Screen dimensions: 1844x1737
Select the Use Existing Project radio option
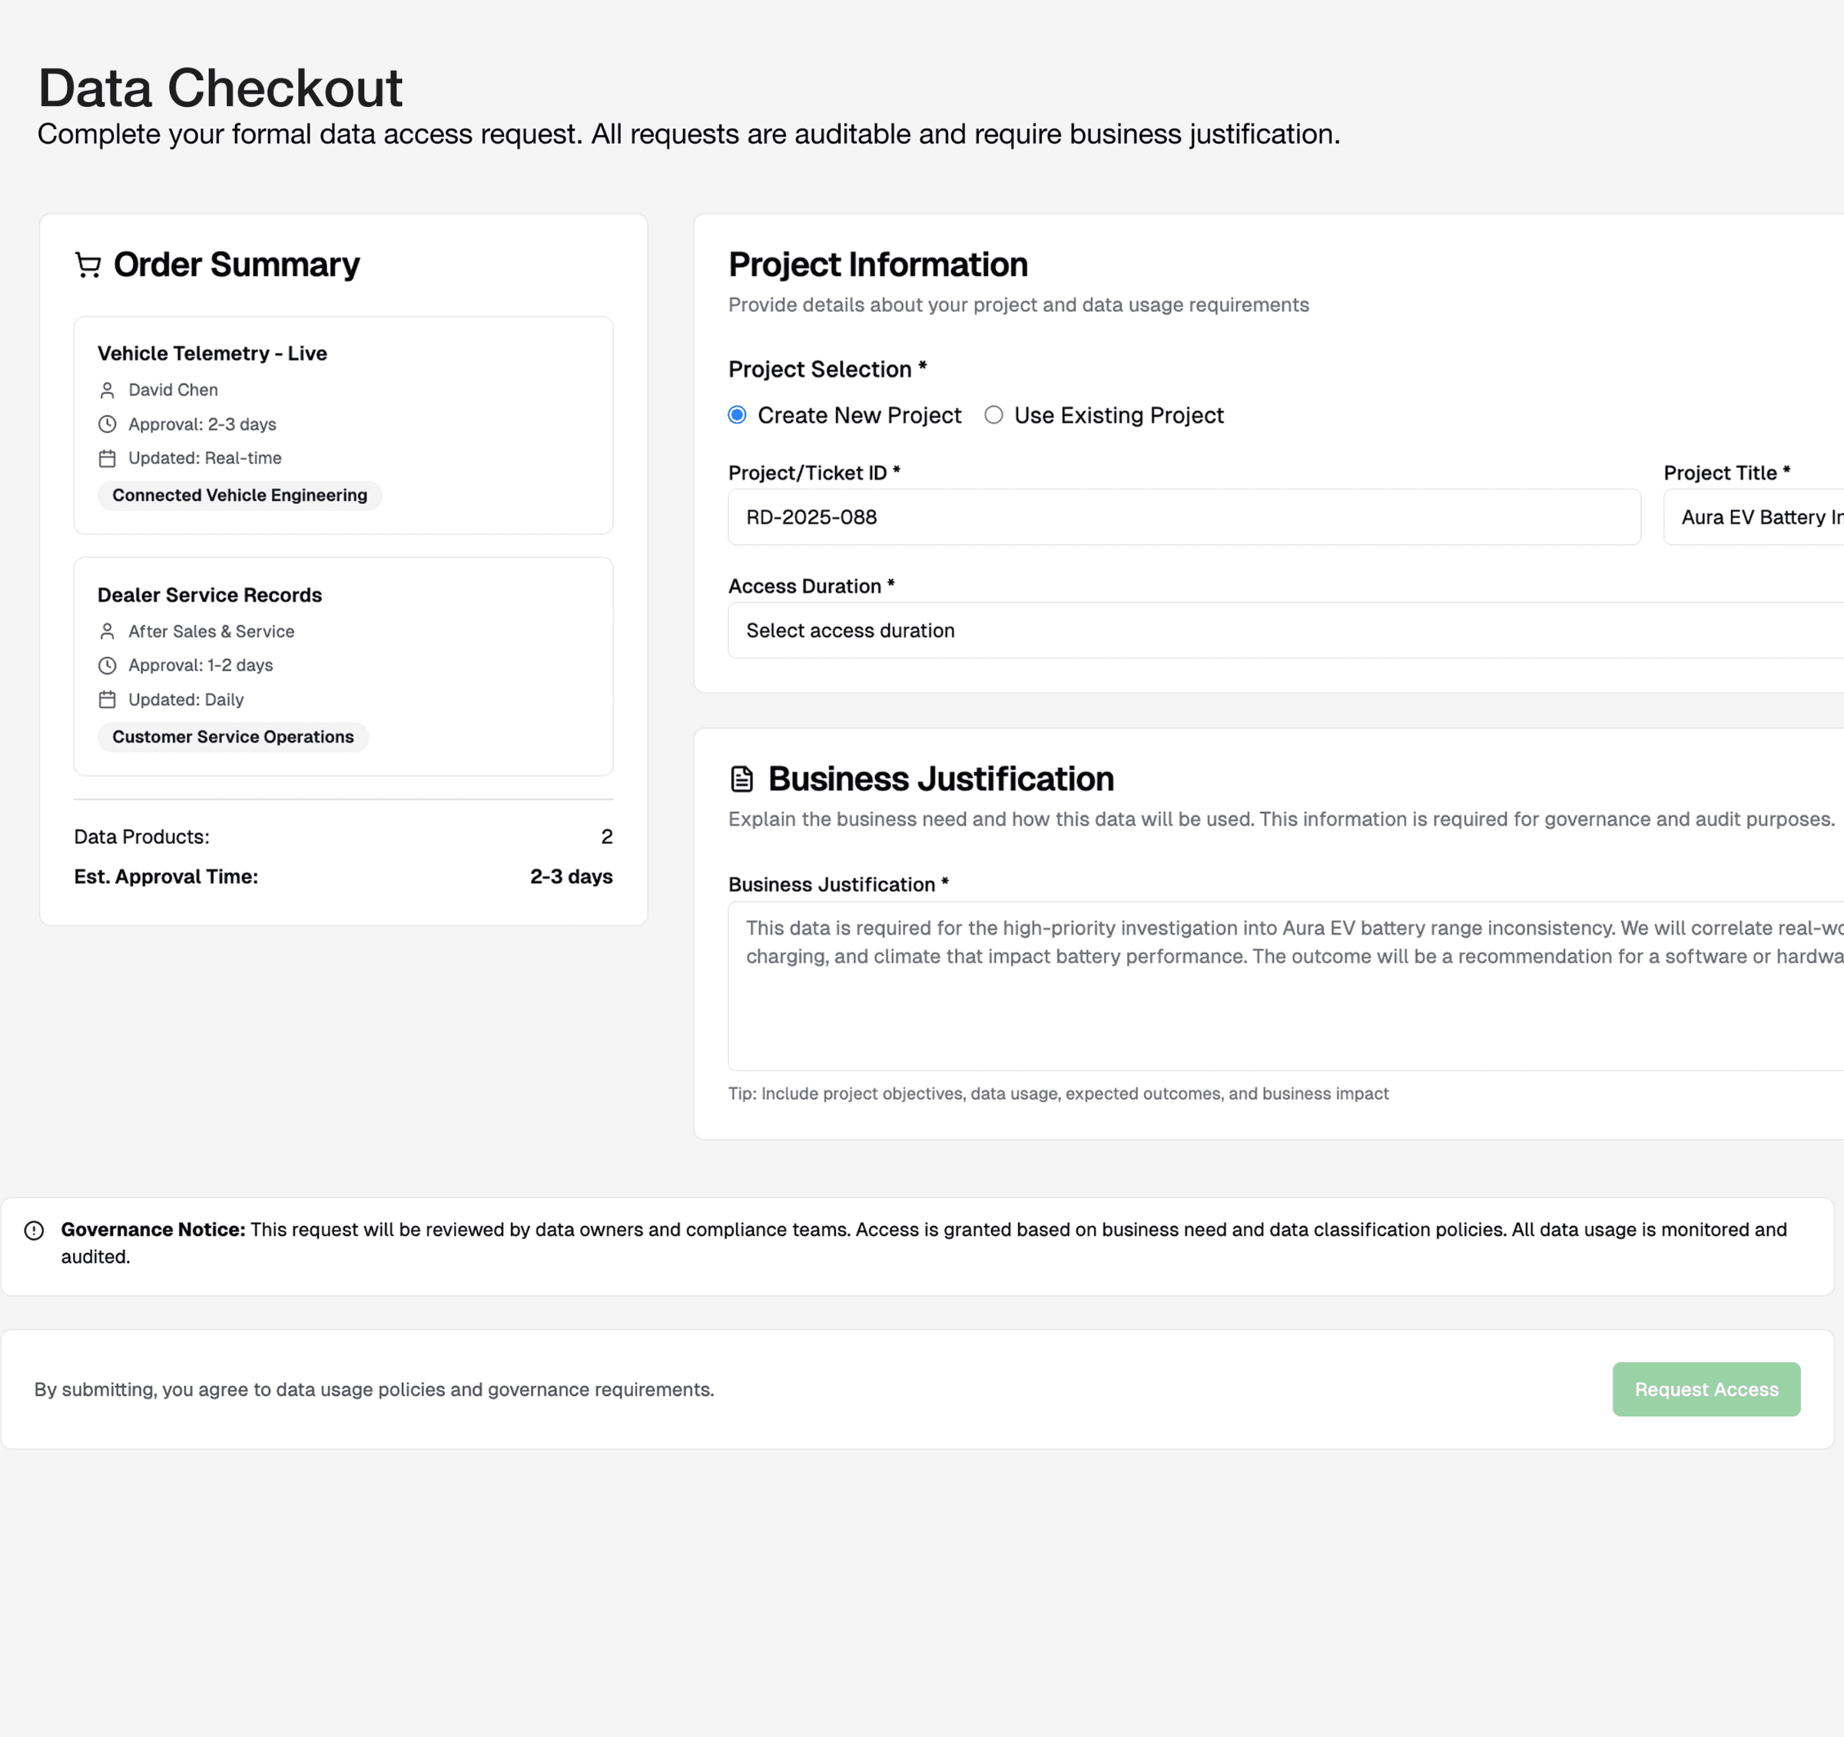point(993,415)
